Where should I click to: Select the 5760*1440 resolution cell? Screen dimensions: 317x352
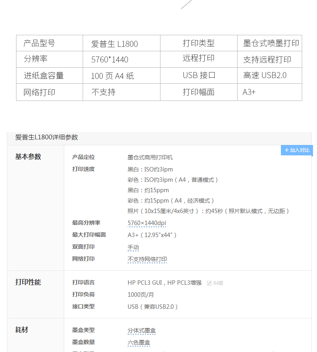click(x=122, y=59)
